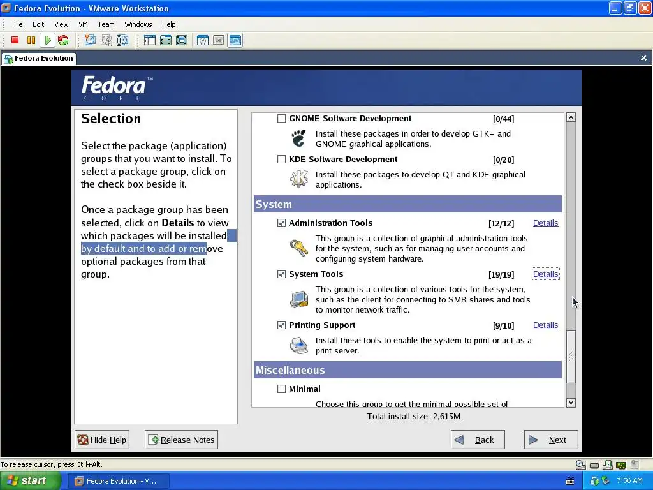
Task: Check the KDE Software Development checkbox
Action: 281,159
